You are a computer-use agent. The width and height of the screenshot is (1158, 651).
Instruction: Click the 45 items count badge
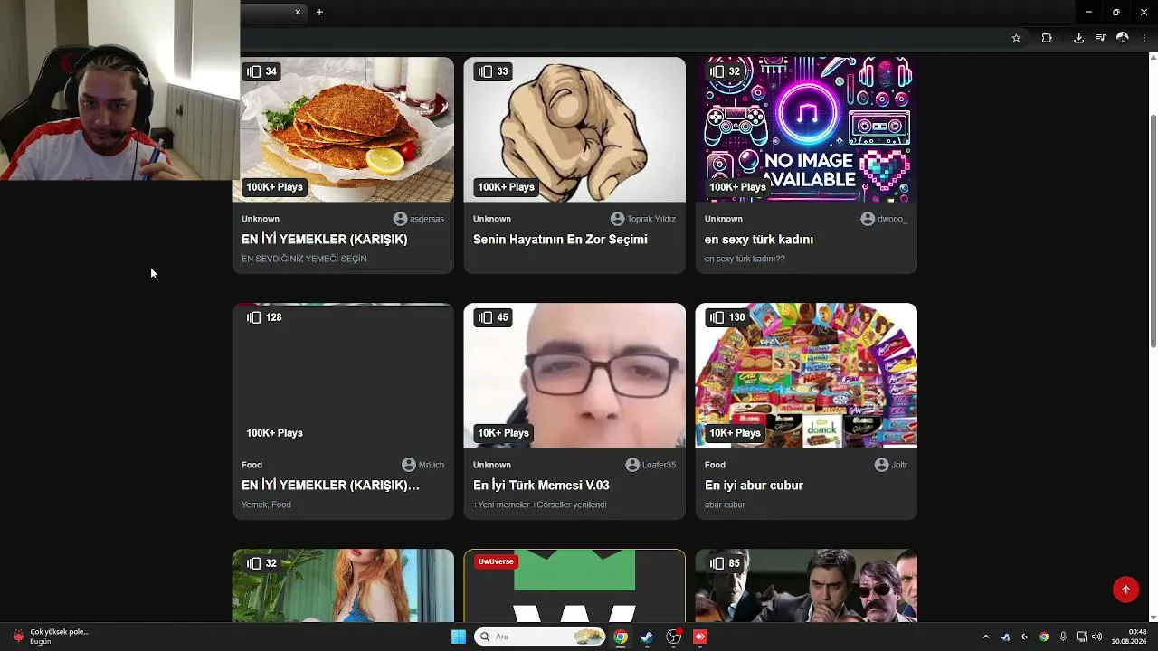493,317
